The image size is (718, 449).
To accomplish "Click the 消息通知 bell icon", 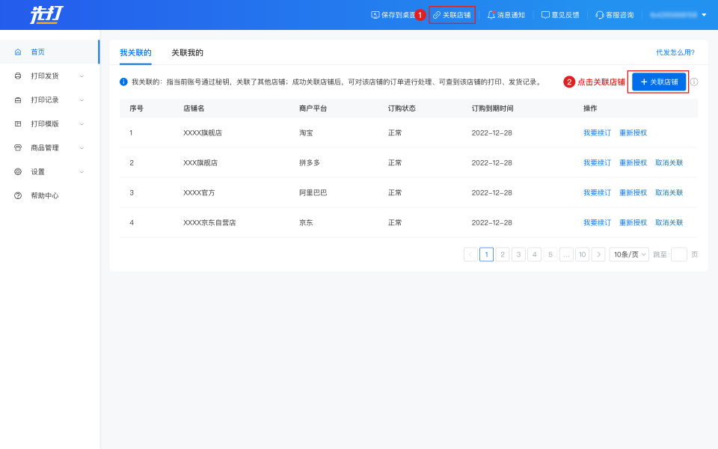I will tap(491, 15).
